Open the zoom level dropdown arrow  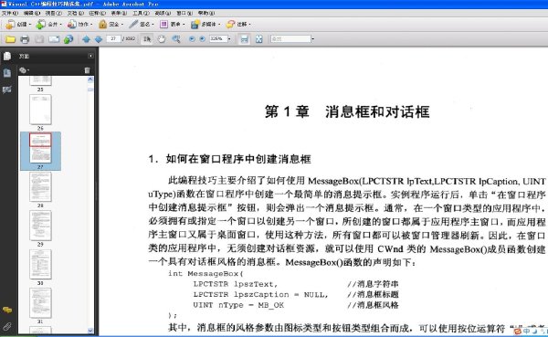click(229, 38)
